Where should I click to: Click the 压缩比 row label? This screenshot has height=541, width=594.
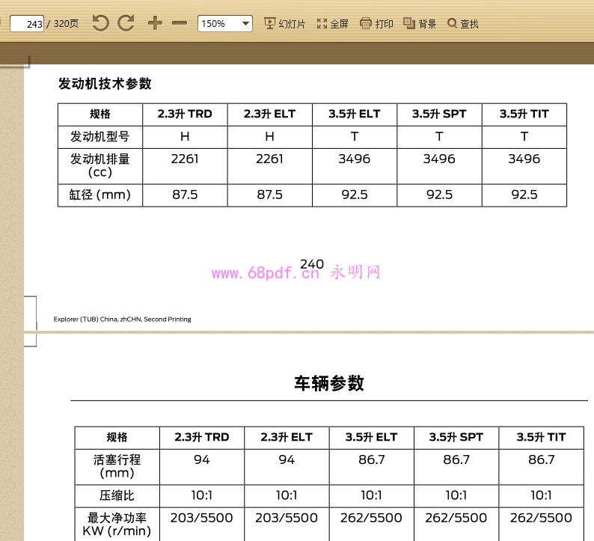click(x=117, y=495)
